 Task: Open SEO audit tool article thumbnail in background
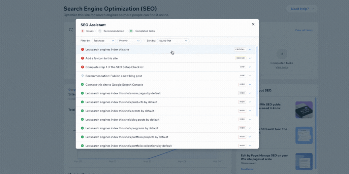tap(304, 135)
